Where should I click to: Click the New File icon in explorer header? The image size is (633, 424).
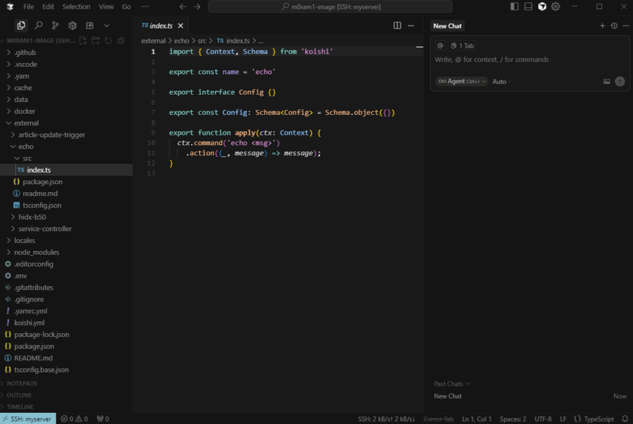83,41
